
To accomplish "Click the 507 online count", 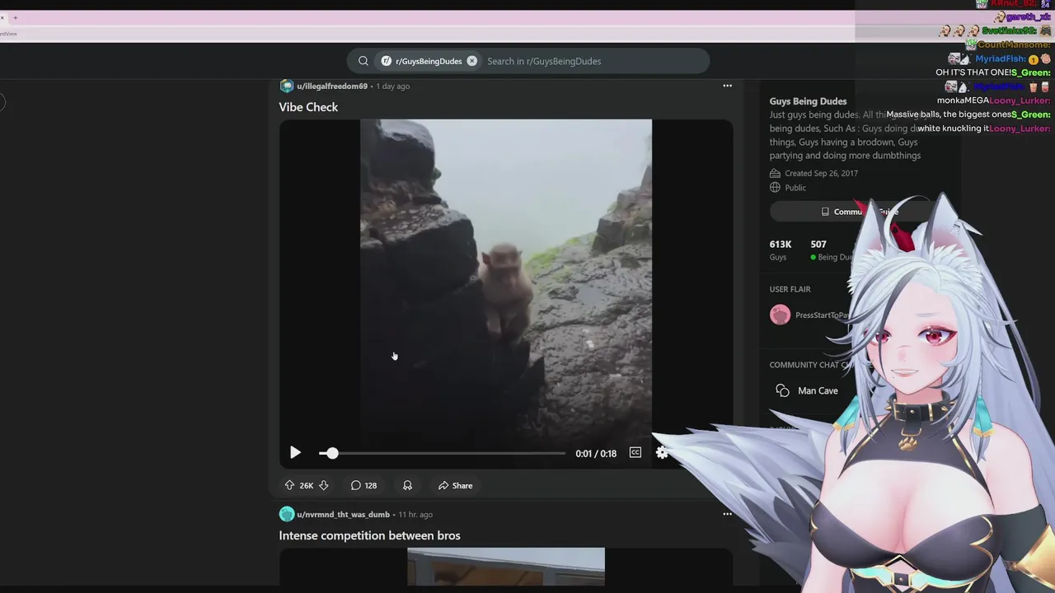I will 831,250.
